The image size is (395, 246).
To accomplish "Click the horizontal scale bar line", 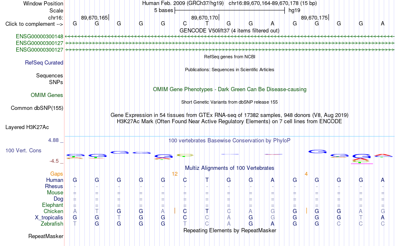I will tap(230, 10).
